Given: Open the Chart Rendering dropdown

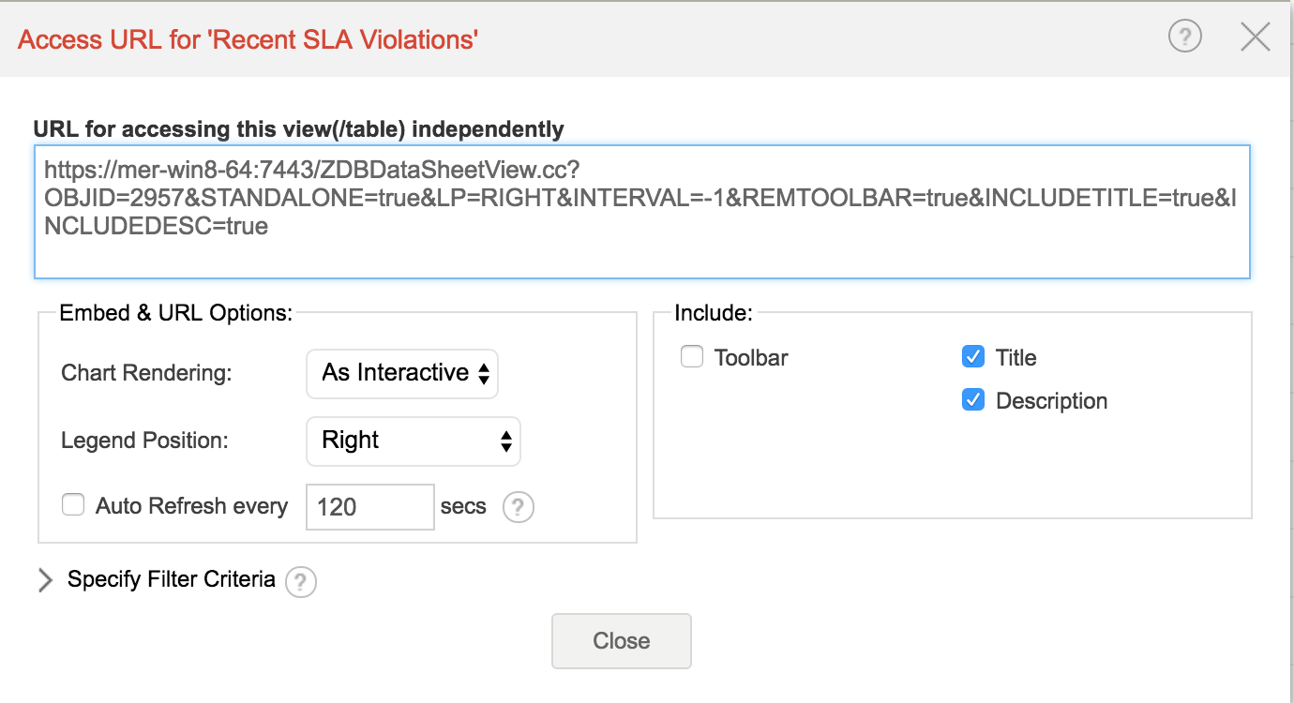Looking at the screenshot, I should (x=402, y=374).
